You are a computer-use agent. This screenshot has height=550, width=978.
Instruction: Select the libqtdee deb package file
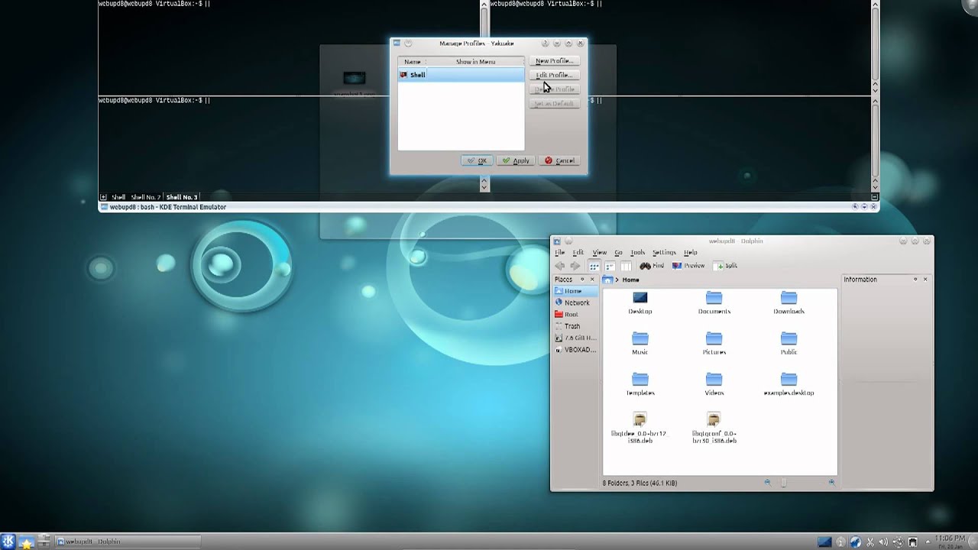pyautogui.click(x=639, y=428)
